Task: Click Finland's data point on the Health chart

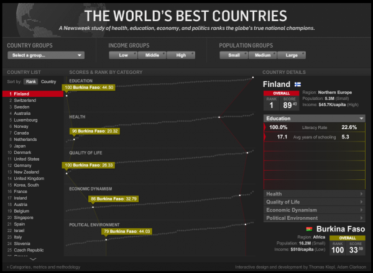Action: coord(219,117)
